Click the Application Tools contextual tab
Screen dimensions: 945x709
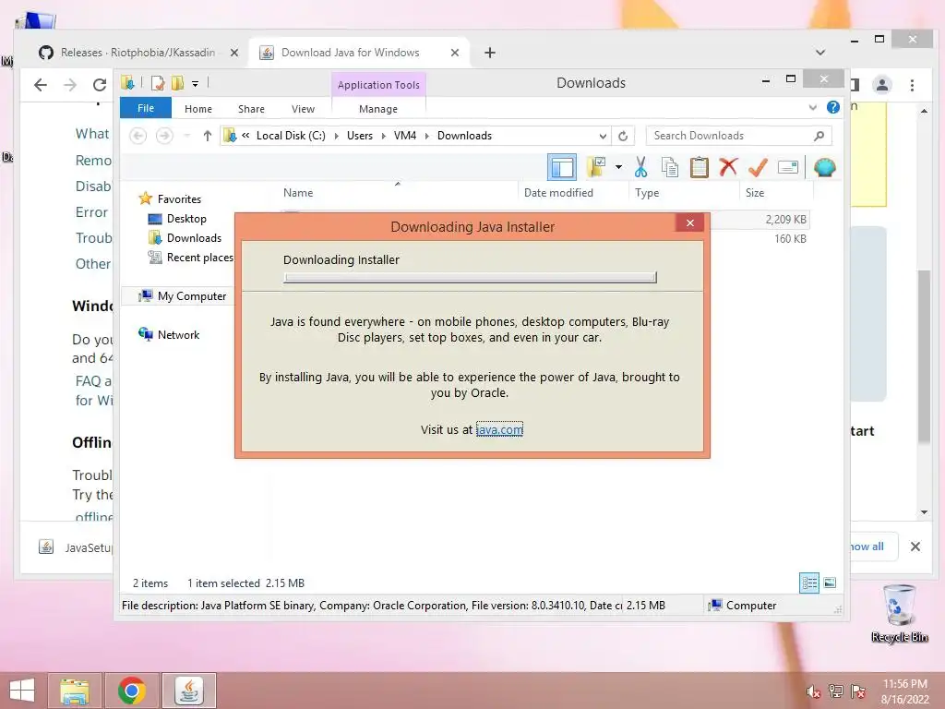pos(378,85)
